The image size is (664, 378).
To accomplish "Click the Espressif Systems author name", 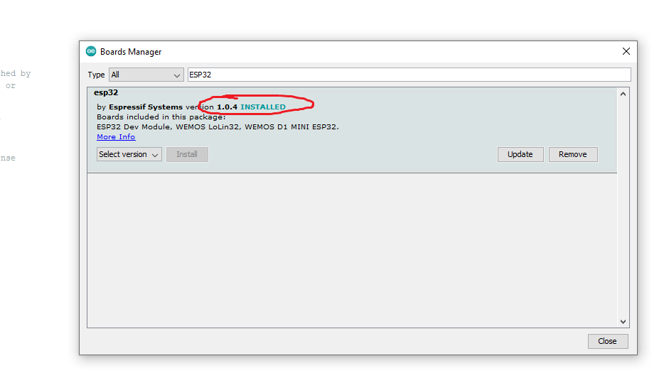I will pyautogui.click(x=146, y=107).
